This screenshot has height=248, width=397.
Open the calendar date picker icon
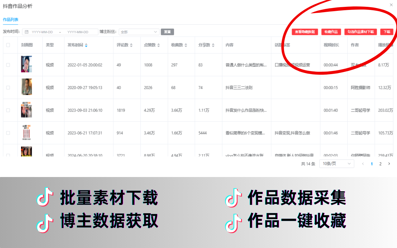pyautogui.click(x=27, y=32)
